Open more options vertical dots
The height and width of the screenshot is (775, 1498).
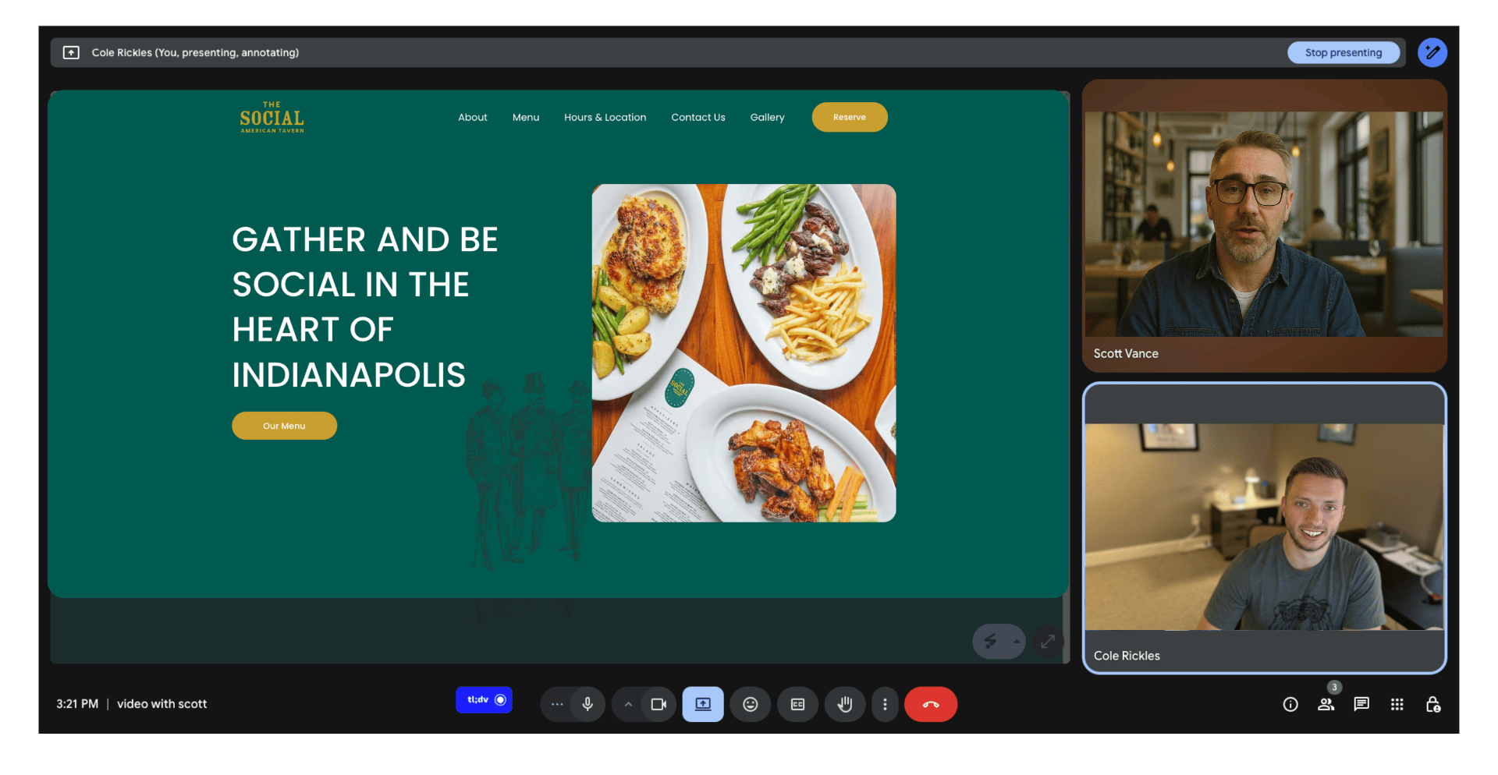coord(885,704)
